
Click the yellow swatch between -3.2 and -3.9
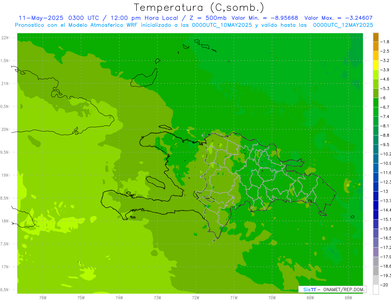coord(376,65)
